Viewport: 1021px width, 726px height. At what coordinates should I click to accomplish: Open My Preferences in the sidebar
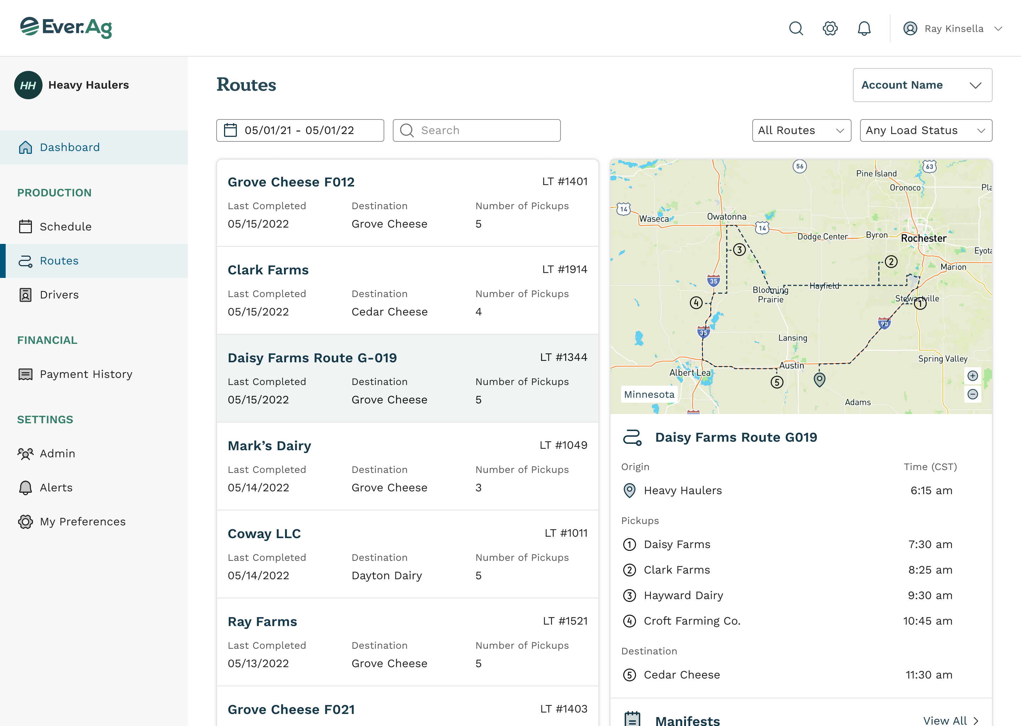point(94,521)
